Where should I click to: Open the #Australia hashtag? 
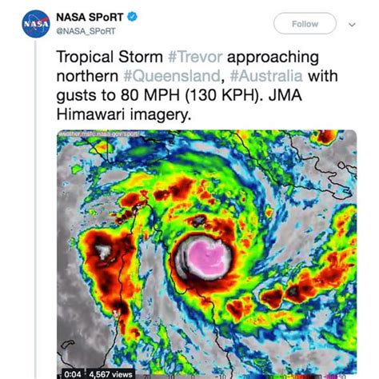(266, 76)
